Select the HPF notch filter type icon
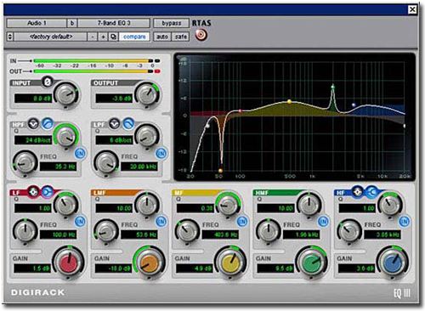This screenshot has height=311, width=425. (34, 124)
